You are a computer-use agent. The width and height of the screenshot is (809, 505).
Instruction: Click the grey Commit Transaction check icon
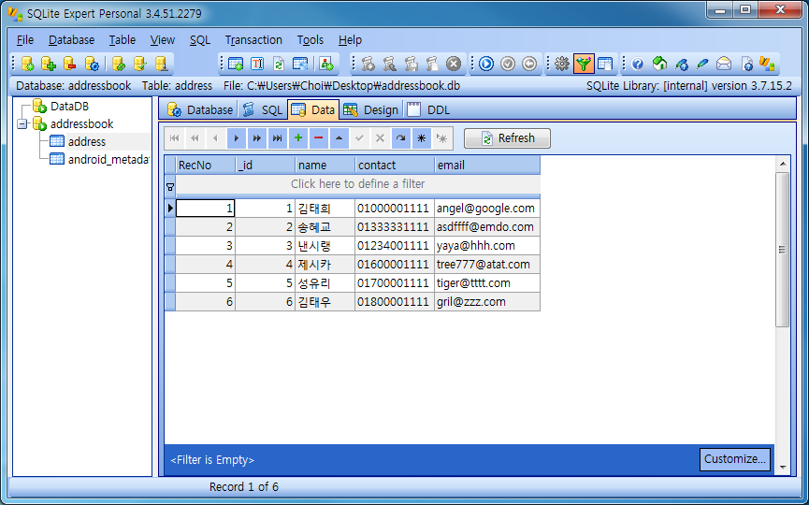click(508, 64)
